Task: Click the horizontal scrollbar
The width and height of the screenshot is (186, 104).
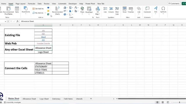Action: coord(152,99)
